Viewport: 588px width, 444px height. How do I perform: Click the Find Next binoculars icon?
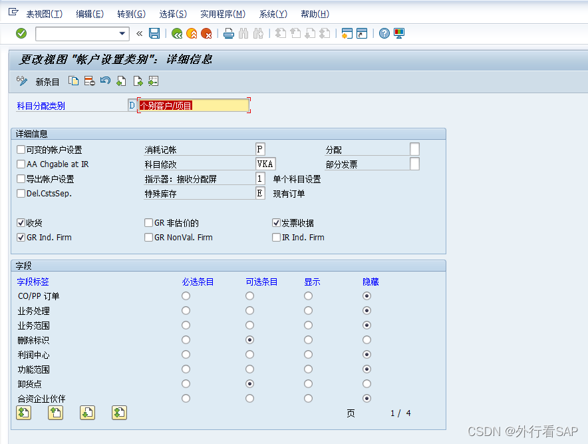(x=258, y=33)
